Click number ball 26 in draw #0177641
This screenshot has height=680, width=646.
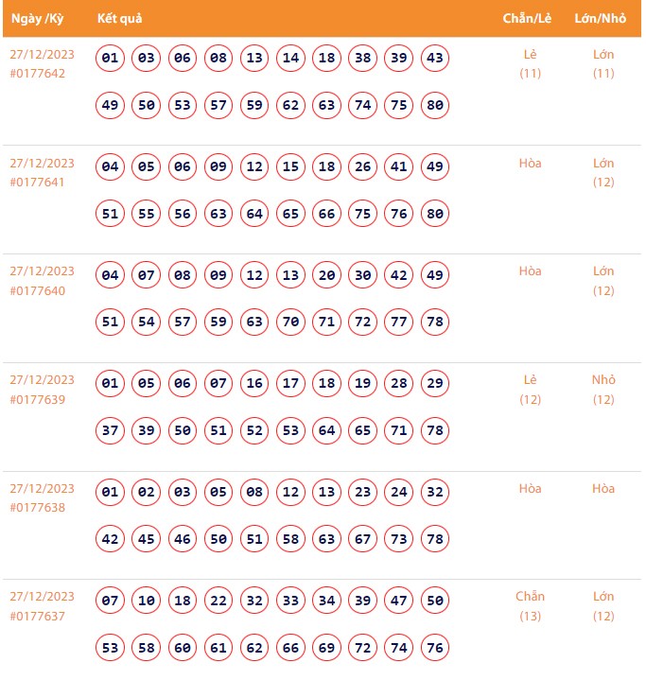pyautogui.click(x=363, y=167)
